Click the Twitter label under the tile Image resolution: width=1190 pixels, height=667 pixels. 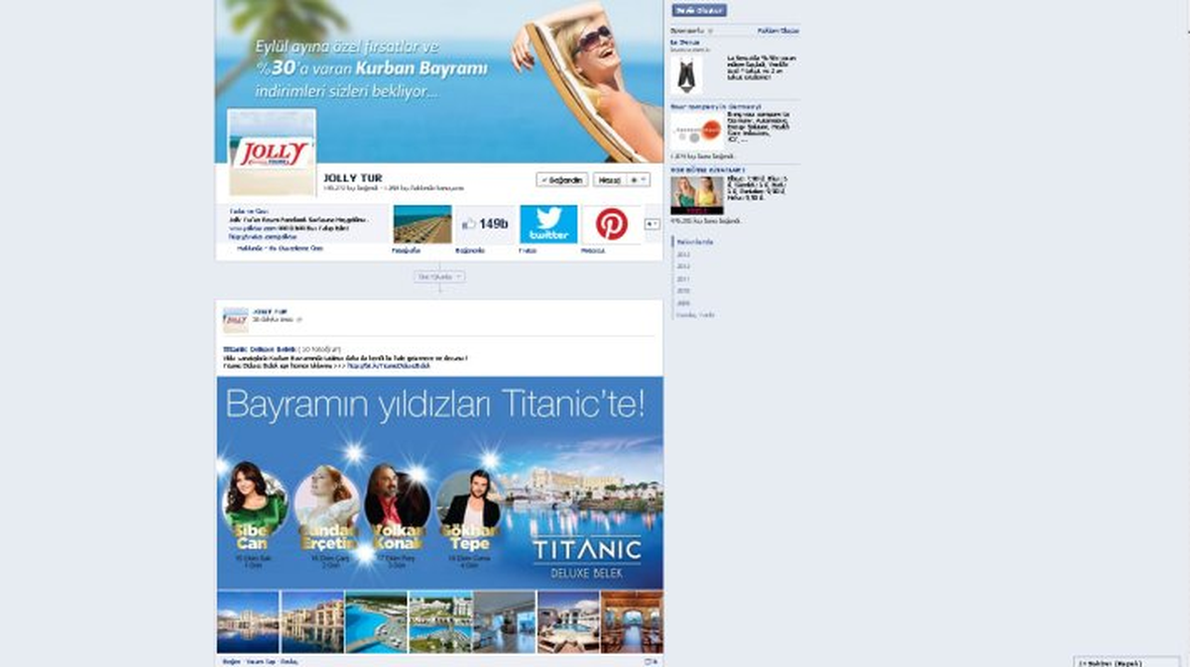pos(530,252)
